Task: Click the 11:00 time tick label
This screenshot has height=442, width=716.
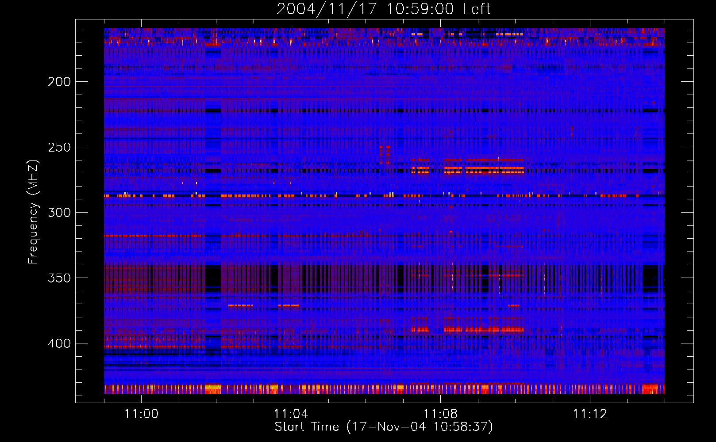Action: pyautogui.click(x=141, y=414)
